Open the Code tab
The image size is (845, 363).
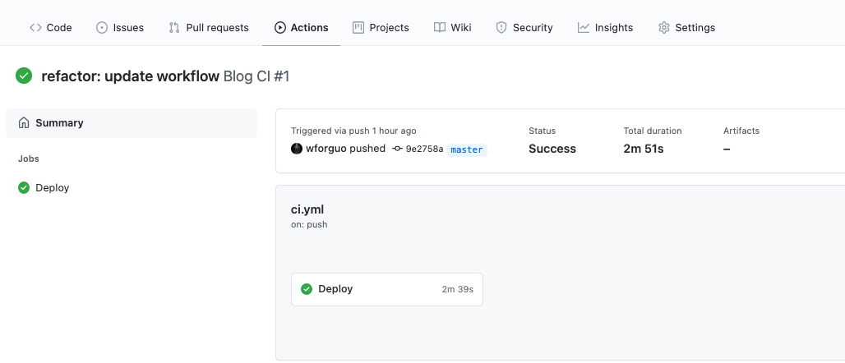point(51,27)
